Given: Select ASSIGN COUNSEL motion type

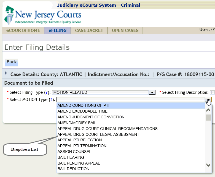Looking at the screenshot, I should click(x=74, y=152).
